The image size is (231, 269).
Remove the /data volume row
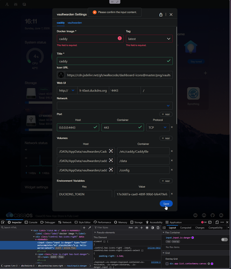(172, 160)
